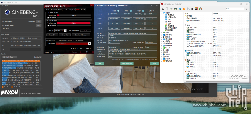Open Cinebench Help menu
This screenshot has height=114, width=251.
click(x=6, y=6)
